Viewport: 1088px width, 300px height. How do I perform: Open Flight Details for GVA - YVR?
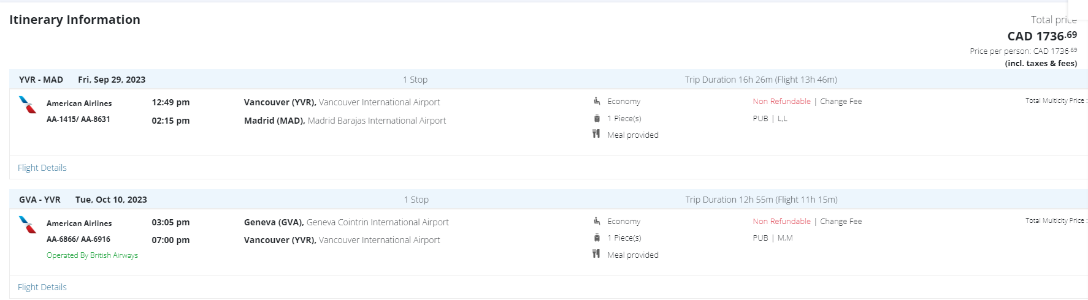tap(42, 287)
